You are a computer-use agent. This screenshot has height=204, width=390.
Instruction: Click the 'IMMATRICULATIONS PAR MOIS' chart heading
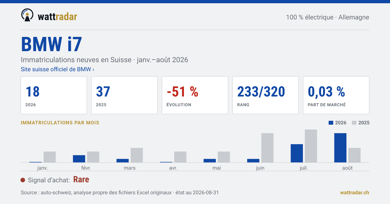(60, 123)
